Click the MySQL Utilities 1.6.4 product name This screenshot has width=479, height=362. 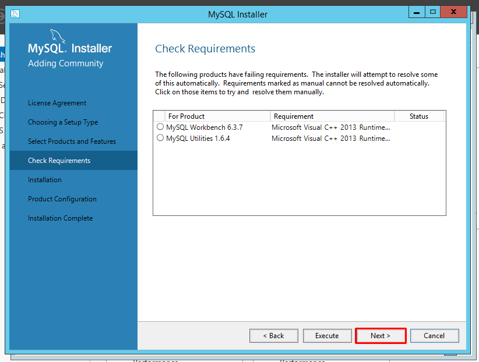[x=198, y=139]
